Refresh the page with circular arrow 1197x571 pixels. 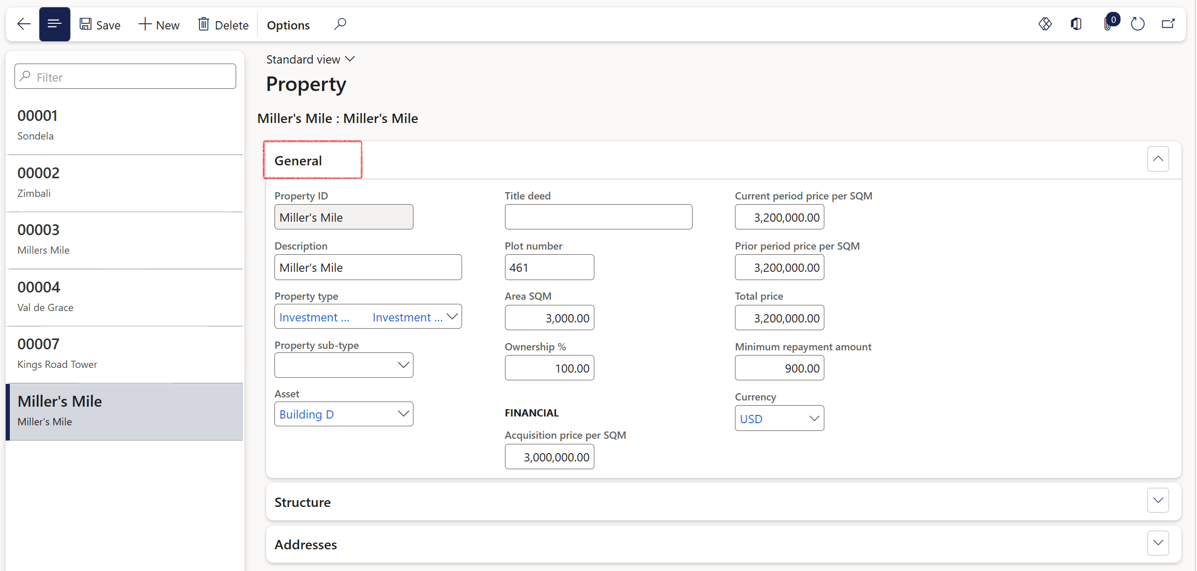(1138, 24)
